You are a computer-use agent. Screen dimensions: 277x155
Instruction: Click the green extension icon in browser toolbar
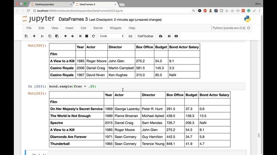pos(248,11)
